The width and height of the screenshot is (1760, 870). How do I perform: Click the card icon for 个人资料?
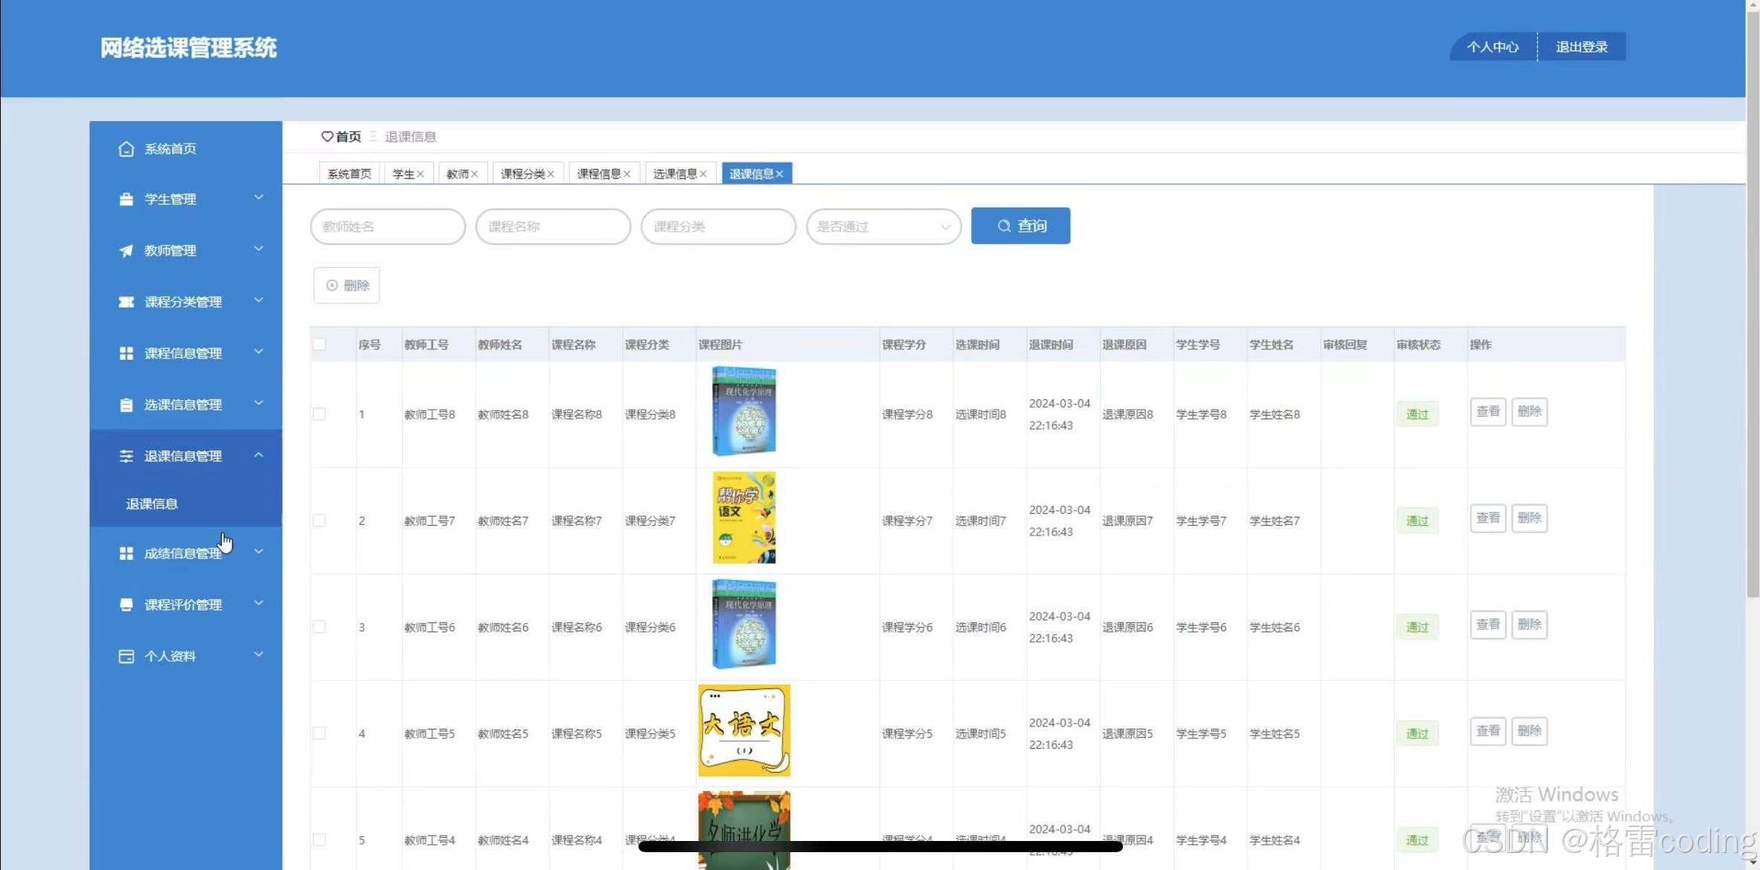pyautogui.click(x=126, y=656)
